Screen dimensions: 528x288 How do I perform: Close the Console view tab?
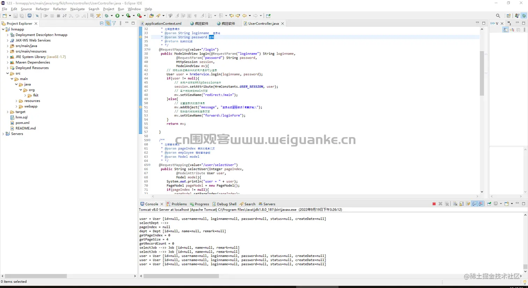162,204
